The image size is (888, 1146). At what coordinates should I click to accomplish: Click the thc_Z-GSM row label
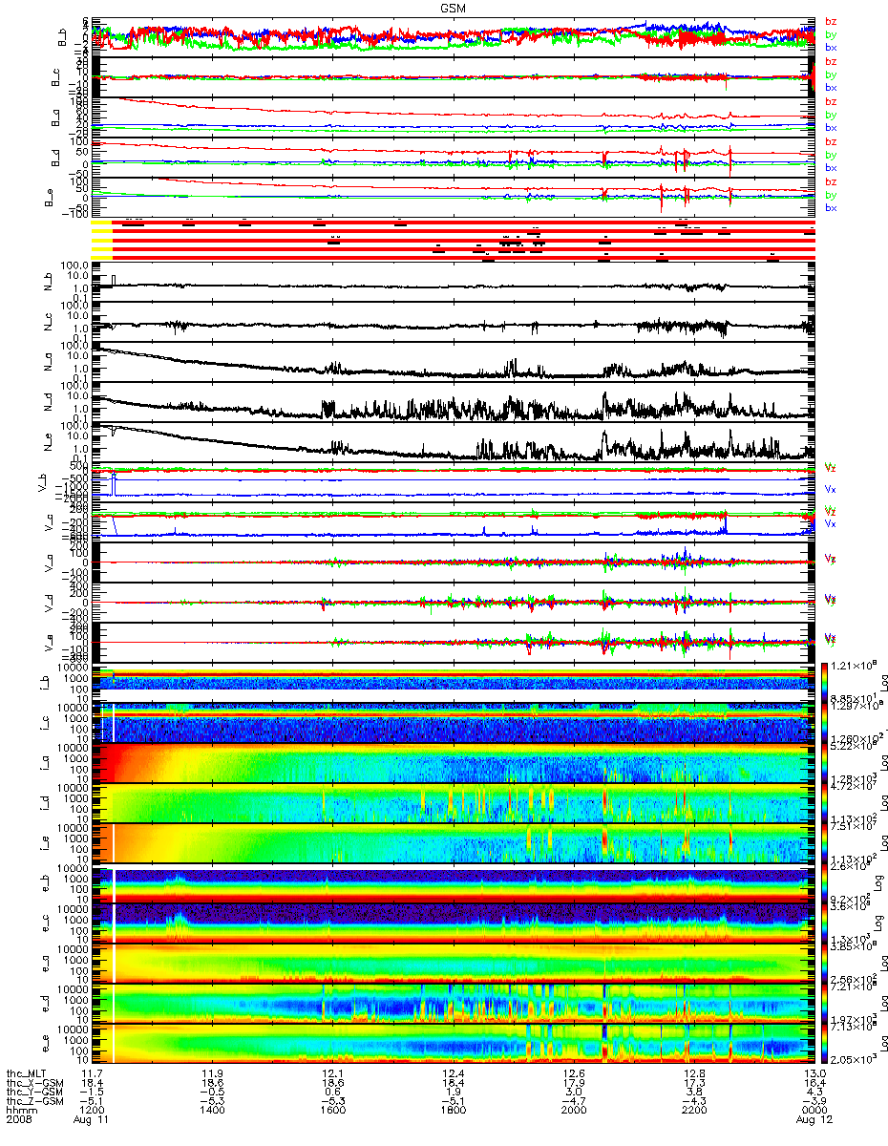pos(34,1099)
